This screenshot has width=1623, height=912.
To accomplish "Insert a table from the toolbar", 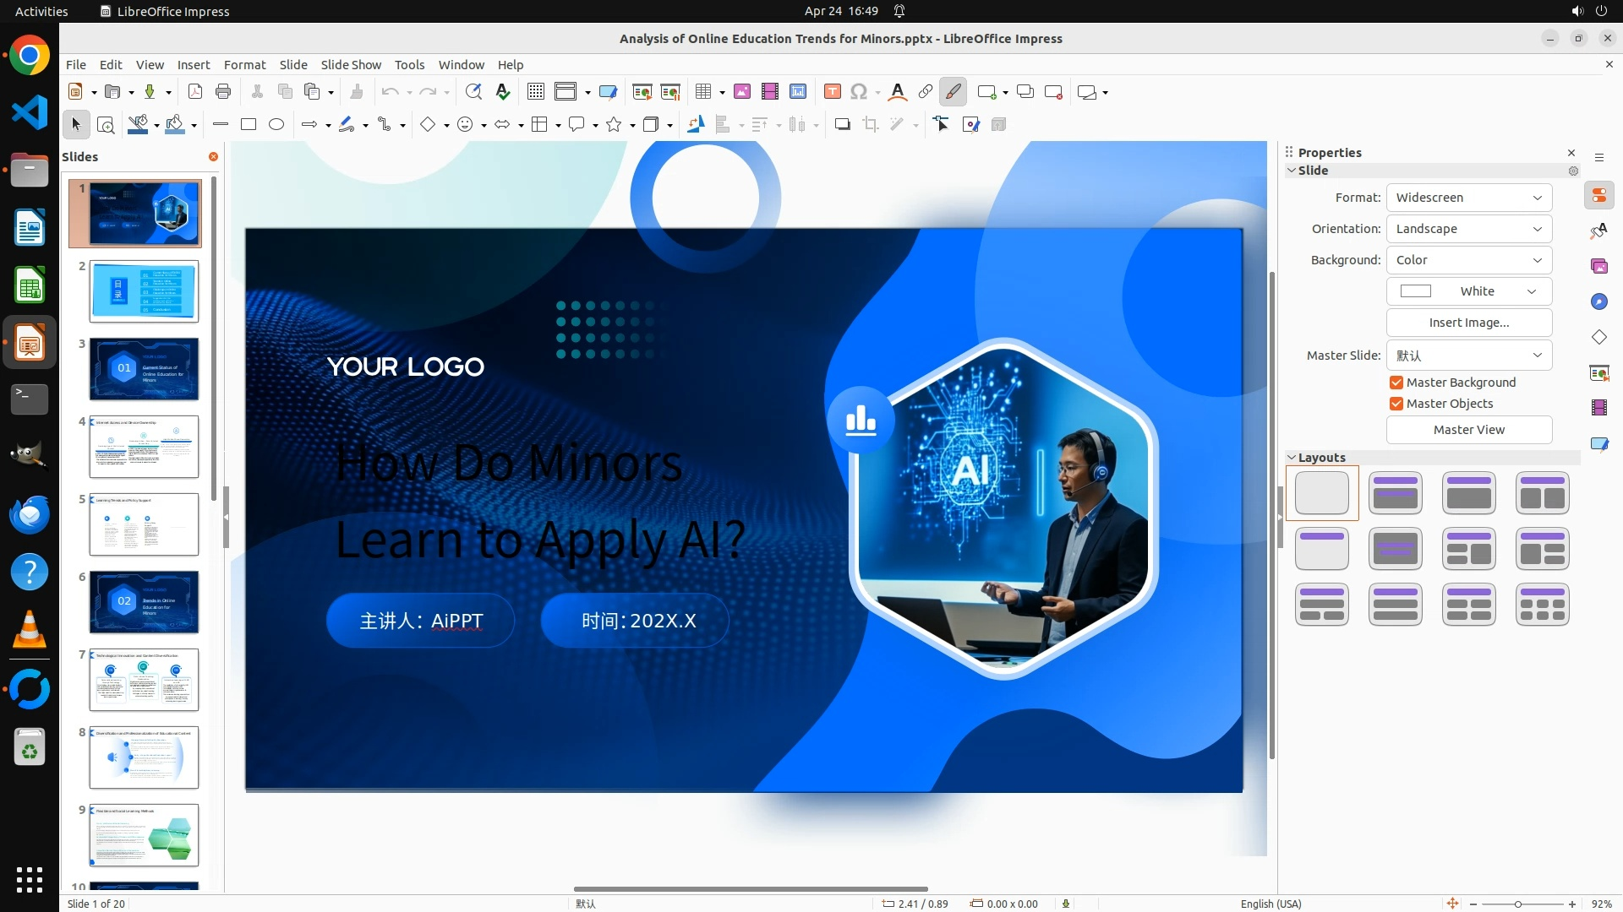I will pos(702,92).
